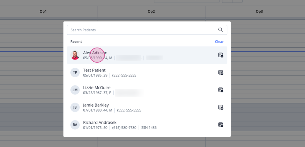Select patient name Richard Andrasek

[100, 123]
